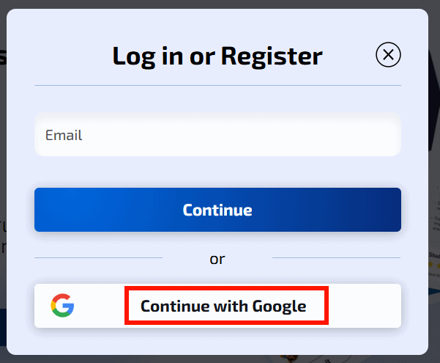Click the multicolored Google icon

tap(62, 306)
